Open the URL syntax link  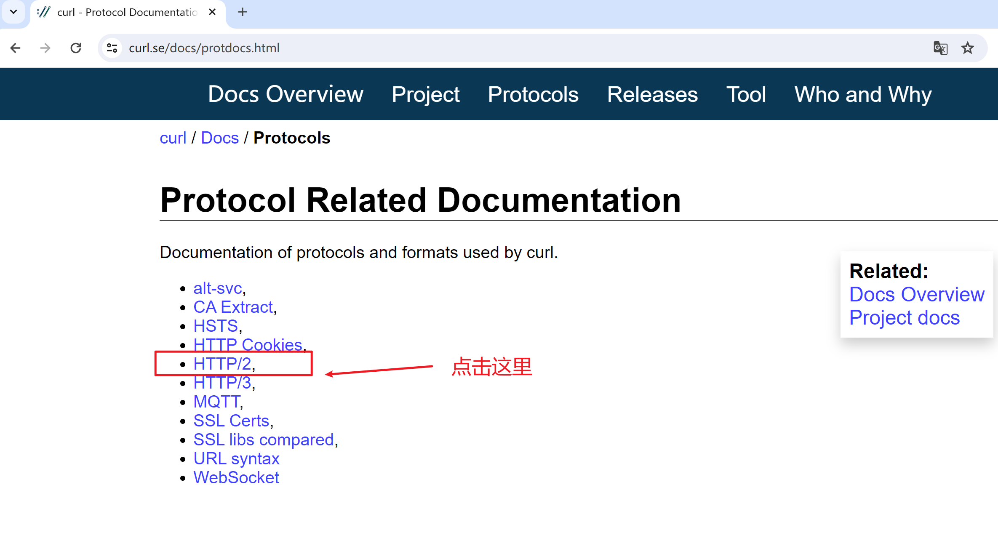point(236,459)
